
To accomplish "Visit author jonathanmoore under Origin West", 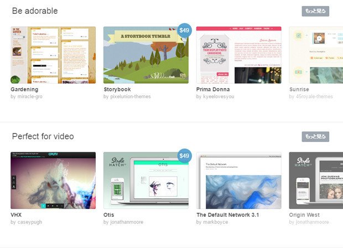I will pos(312,222).
